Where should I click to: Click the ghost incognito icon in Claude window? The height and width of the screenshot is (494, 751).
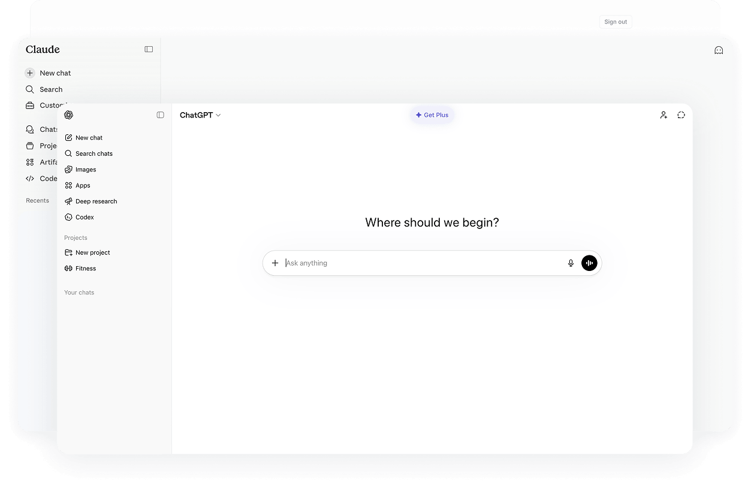coord(719,50)
